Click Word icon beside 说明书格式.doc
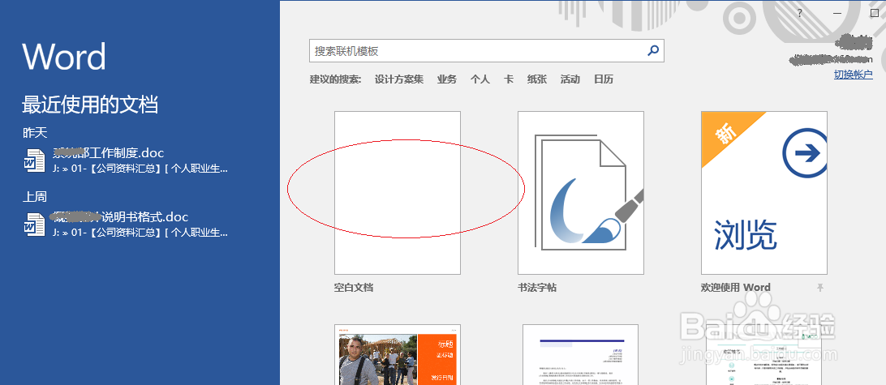This screenshot has width=886, height=385. click(34, 225)
